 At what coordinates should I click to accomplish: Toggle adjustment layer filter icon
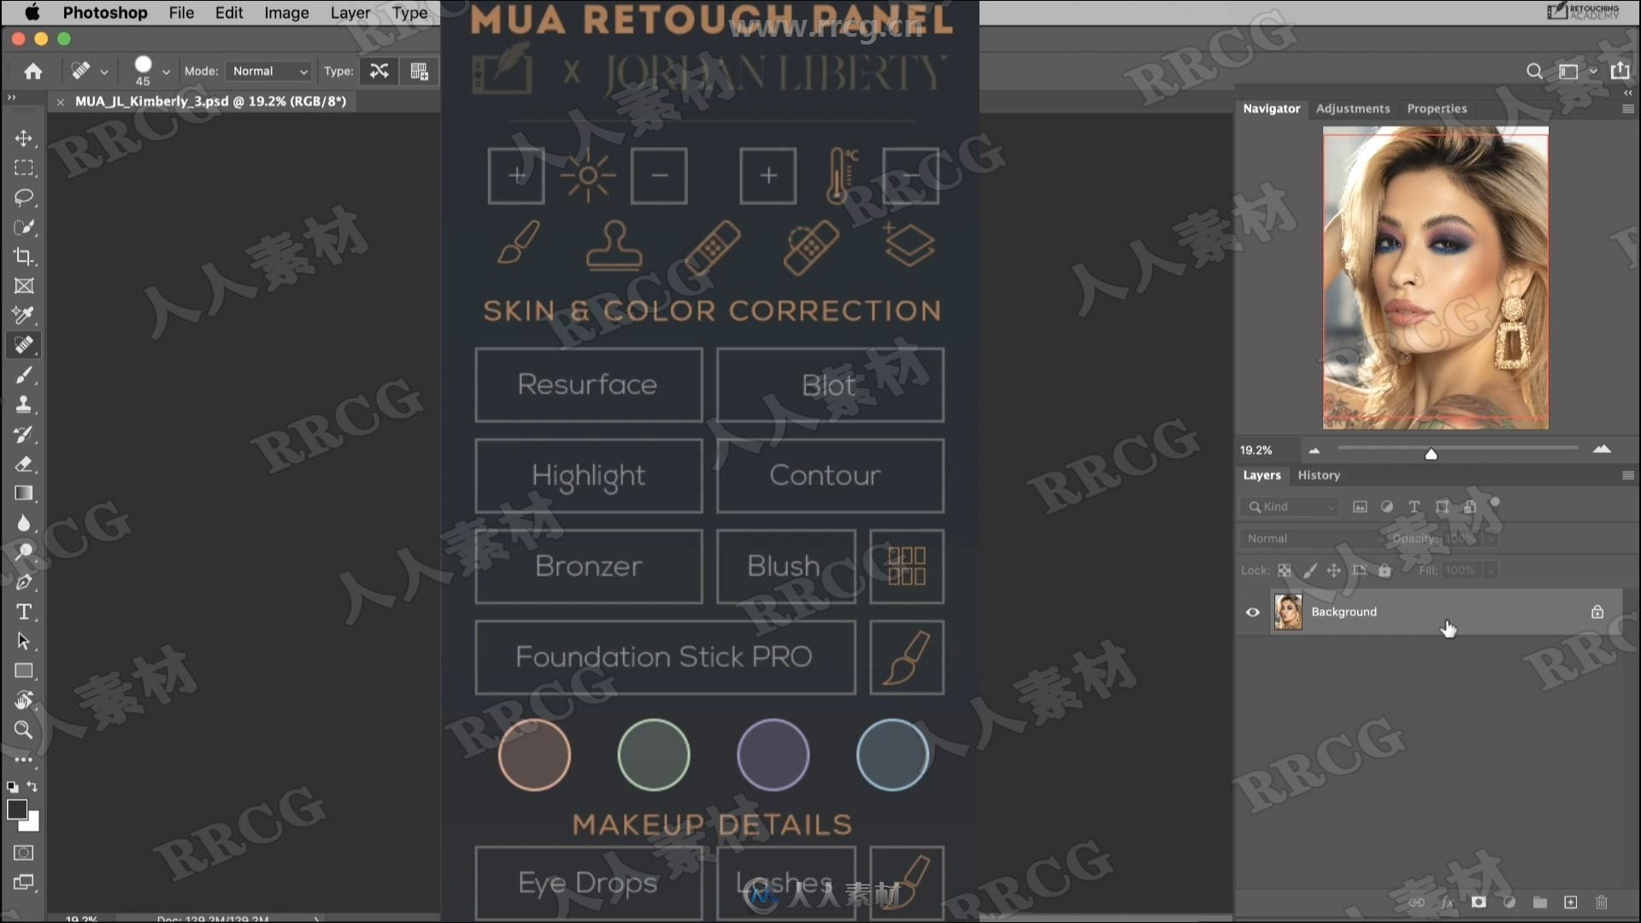click(1386, 507)
